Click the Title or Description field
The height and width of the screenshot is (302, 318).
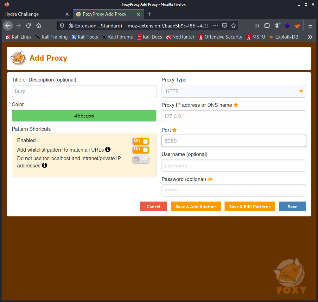[x=84, y=91]
